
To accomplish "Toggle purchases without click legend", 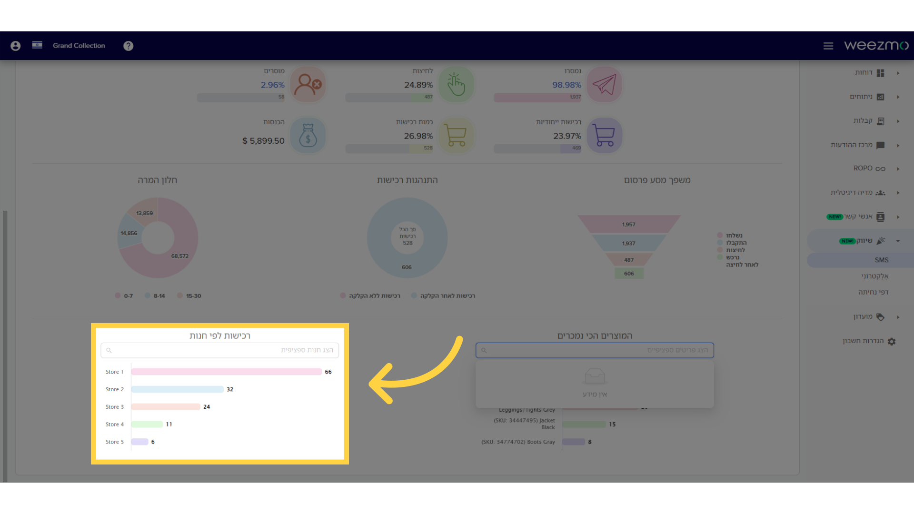I will 370,296.
